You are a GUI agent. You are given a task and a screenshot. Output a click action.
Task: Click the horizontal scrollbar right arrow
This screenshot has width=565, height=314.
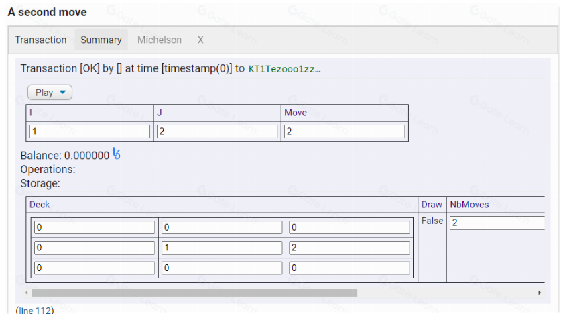tap(540, 293)
